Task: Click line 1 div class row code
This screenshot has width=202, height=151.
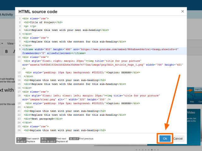Action: pos(35,19)
